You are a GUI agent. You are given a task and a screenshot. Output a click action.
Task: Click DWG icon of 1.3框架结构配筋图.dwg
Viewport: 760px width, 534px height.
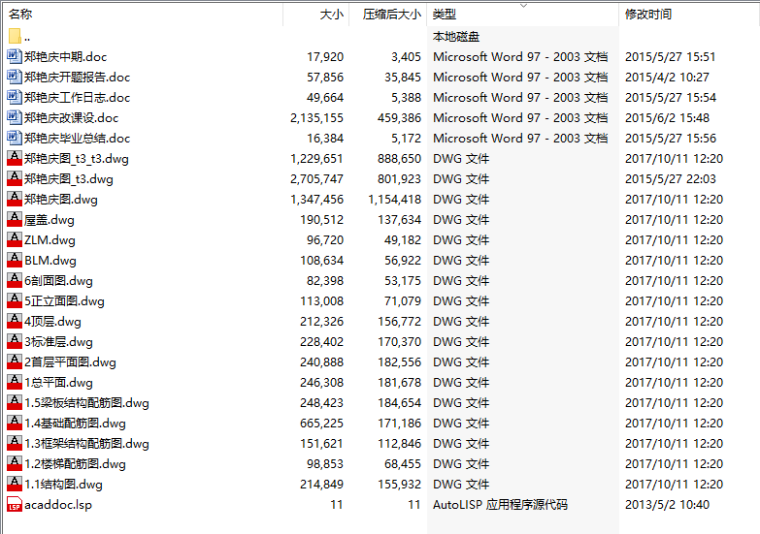[15, 443]
